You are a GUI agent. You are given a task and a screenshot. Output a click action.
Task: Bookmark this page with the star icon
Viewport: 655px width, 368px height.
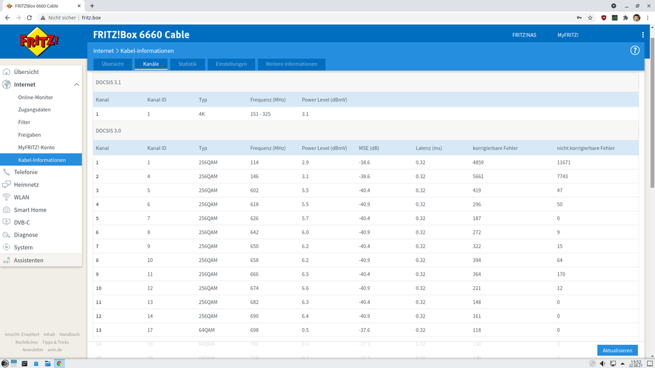[590, 18]
